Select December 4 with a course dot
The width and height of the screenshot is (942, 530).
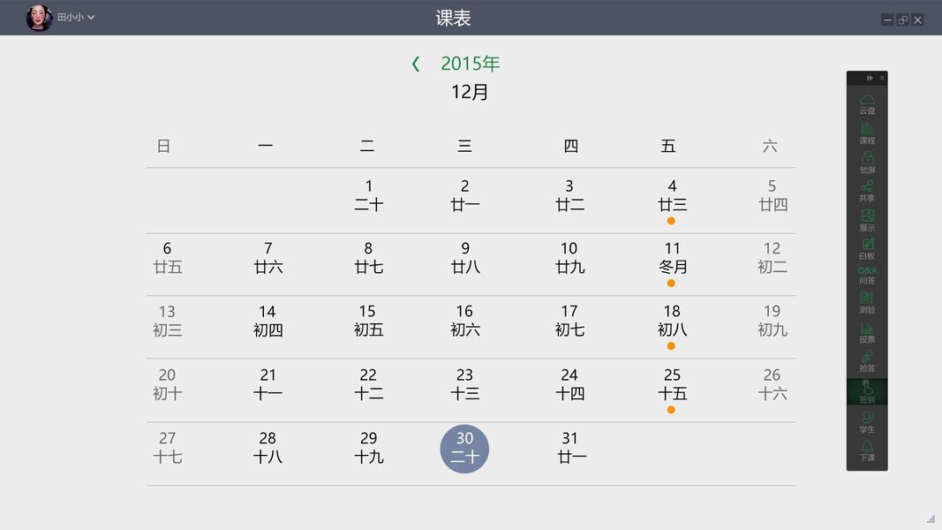point(672,197)
